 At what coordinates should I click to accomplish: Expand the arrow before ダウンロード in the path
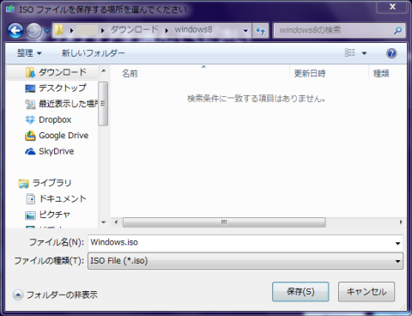[103, 30]
